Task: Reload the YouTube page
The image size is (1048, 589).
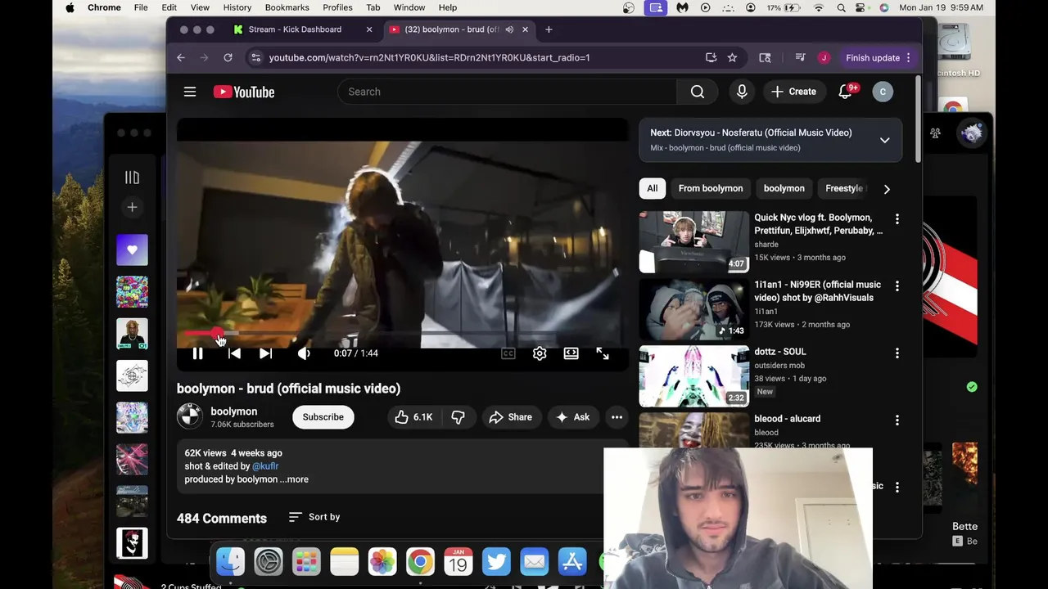Action: (x=228, y=58)
